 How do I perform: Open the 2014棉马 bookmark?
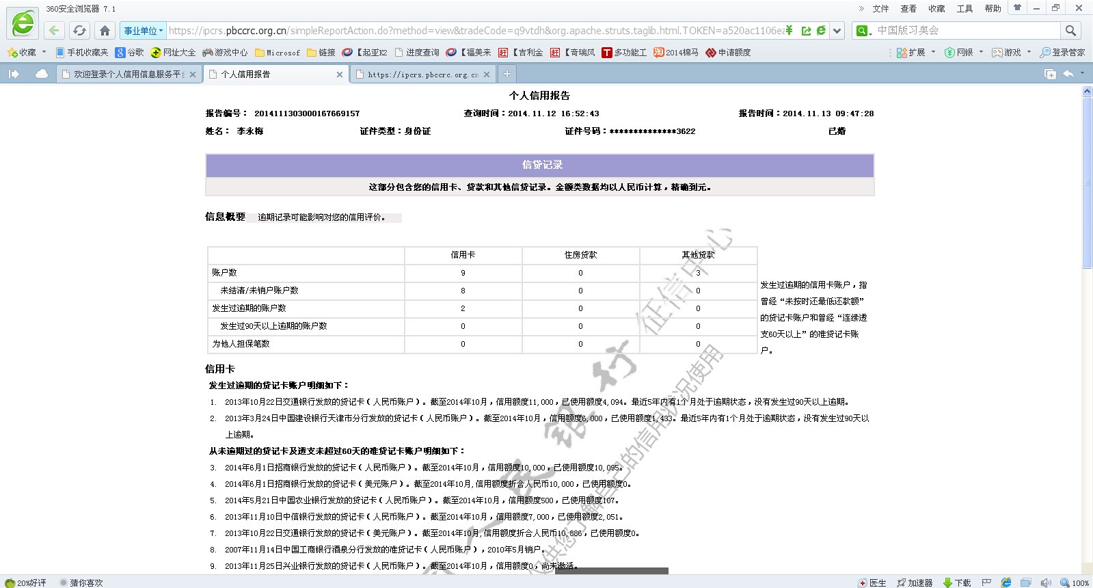point(677,53)
